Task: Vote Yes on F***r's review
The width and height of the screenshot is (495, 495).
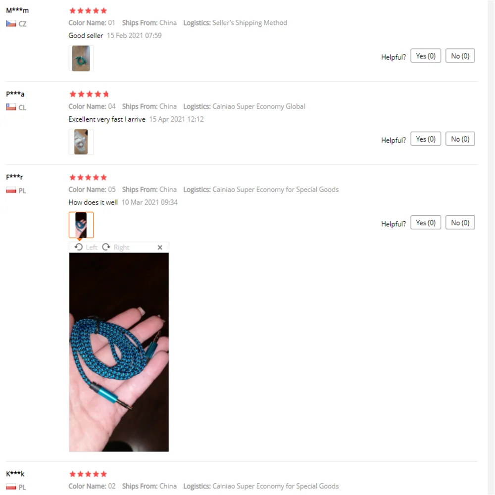Action: [426, 223]
